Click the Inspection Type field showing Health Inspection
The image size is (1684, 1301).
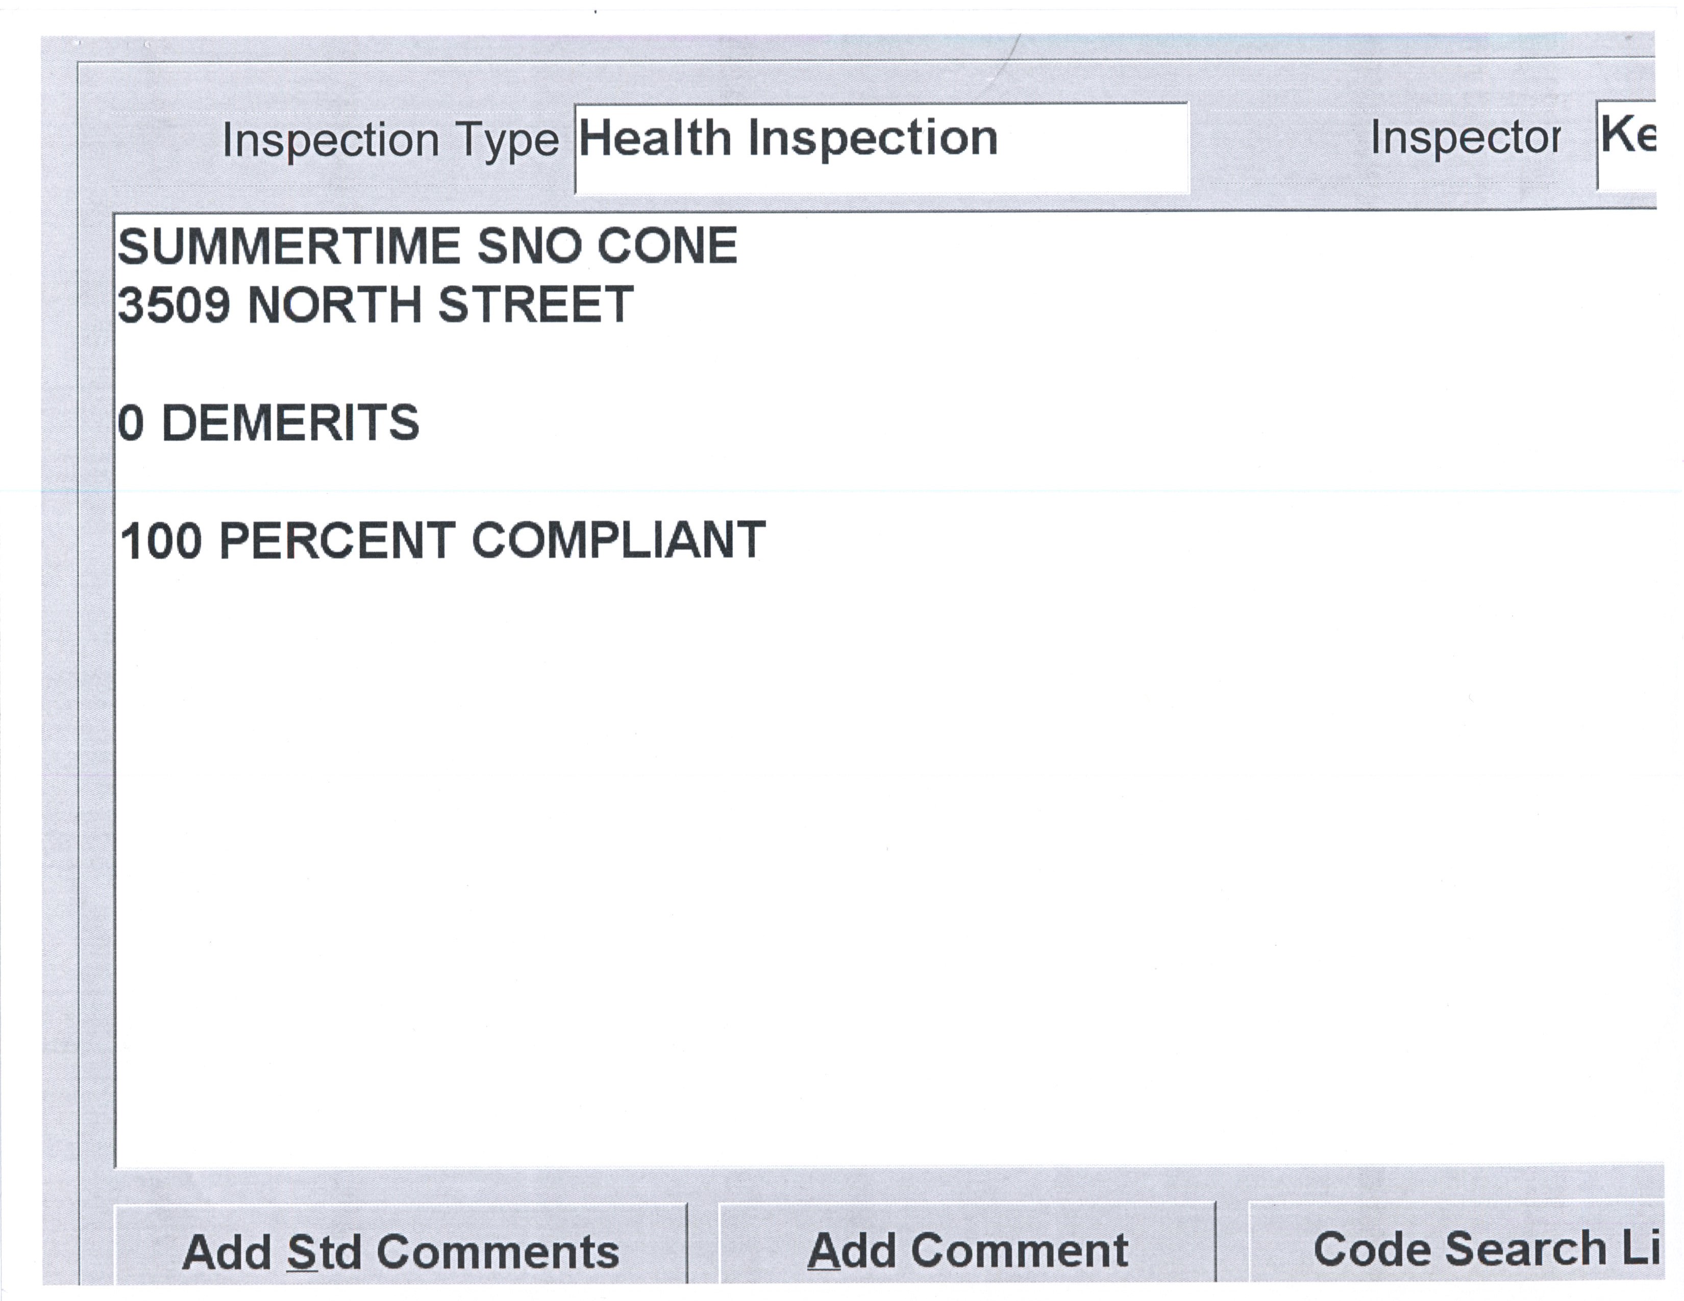(x=881, y=148)
